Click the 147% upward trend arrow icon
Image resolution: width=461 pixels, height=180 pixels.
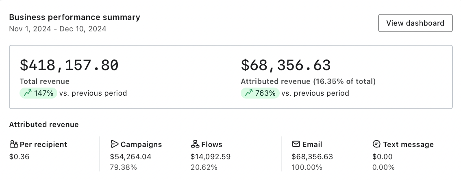click(28, 93)
